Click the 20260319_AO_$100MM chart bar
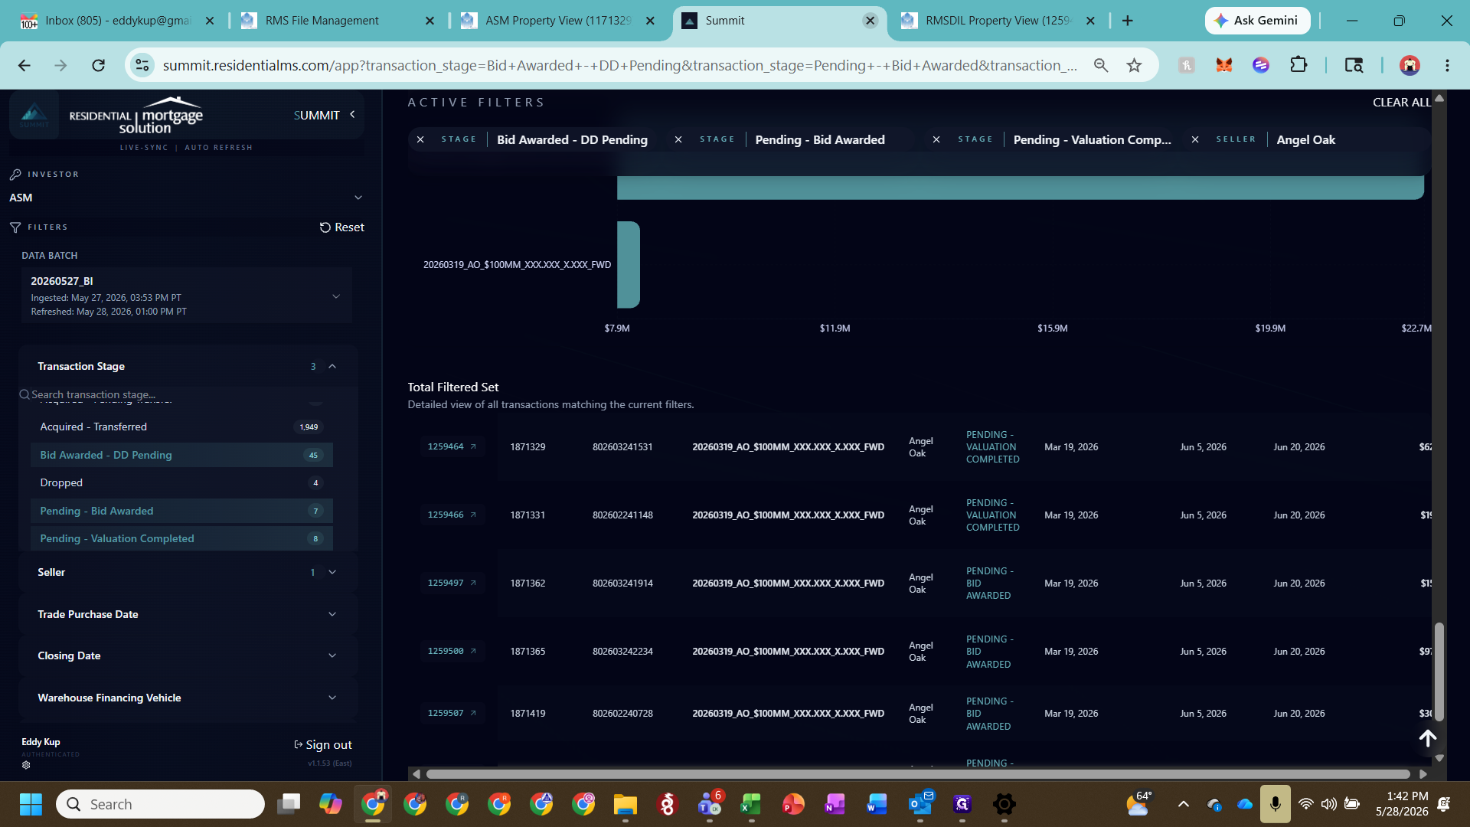This screenshot has height=827, width=1470. [x=629, y=264]
